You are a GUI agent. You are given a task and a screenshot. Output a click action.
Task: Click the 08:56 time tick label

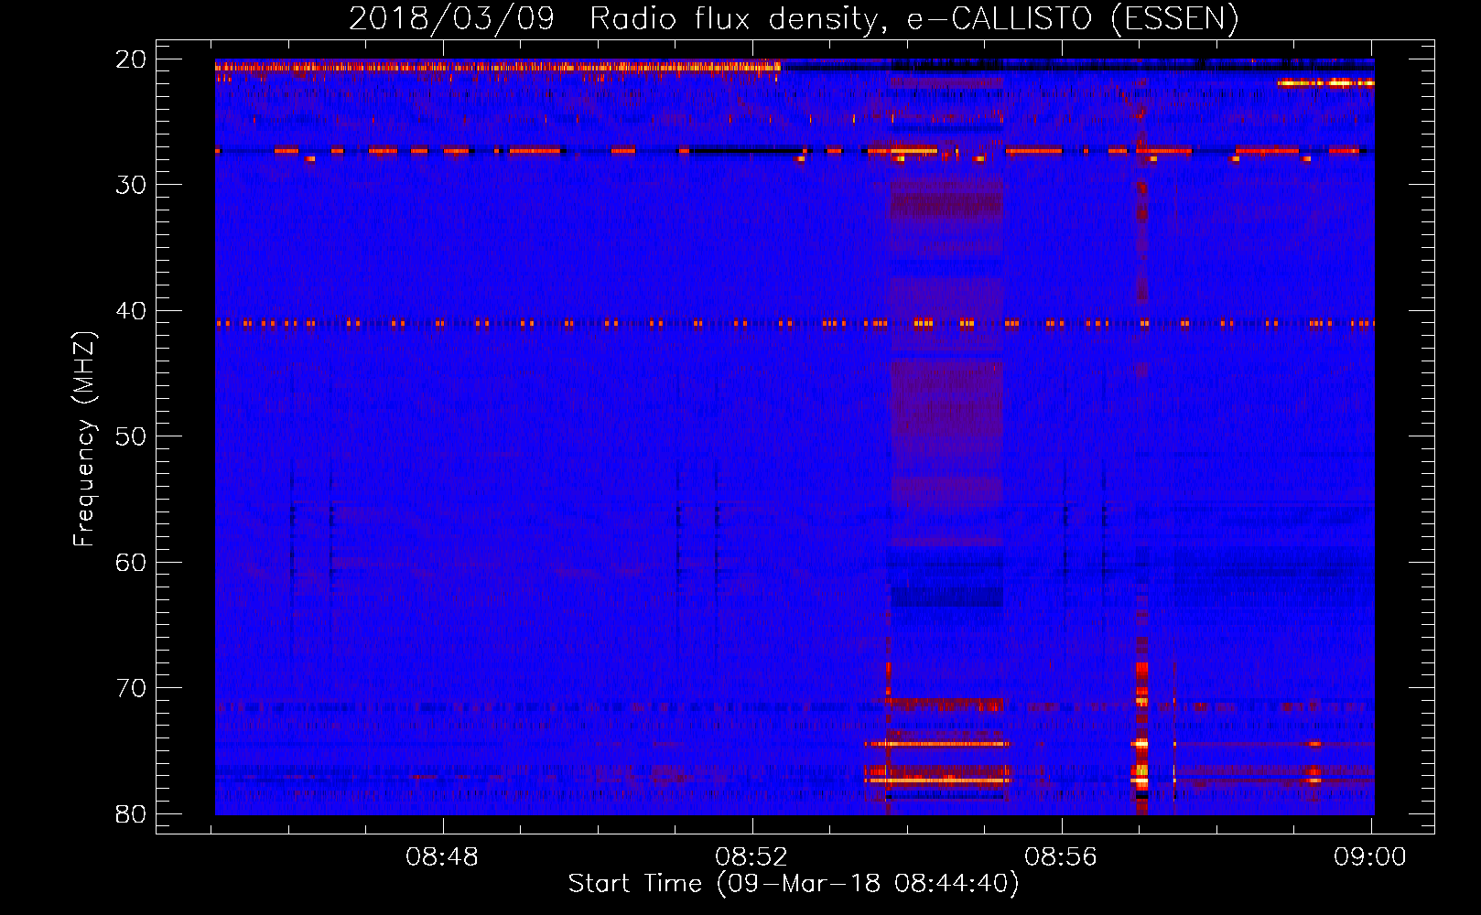1061,857
